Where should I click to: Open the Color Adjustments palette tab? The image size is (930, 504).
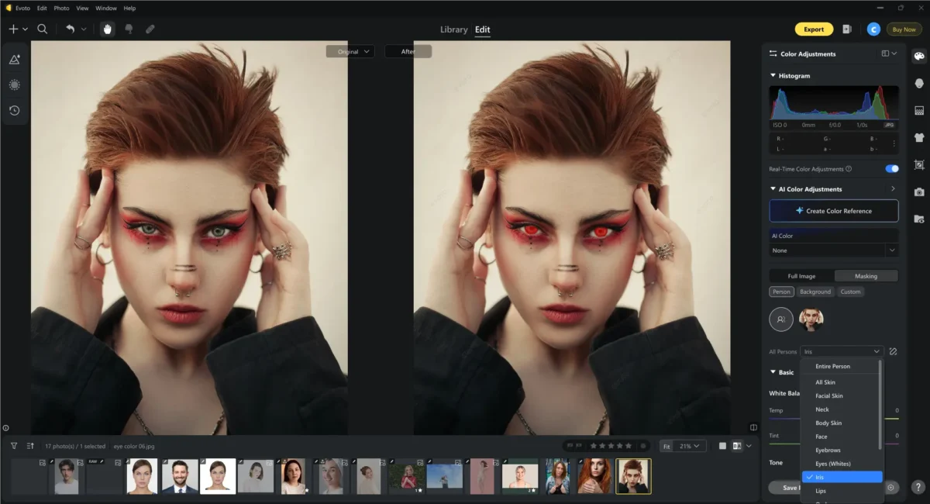[918, 56]
